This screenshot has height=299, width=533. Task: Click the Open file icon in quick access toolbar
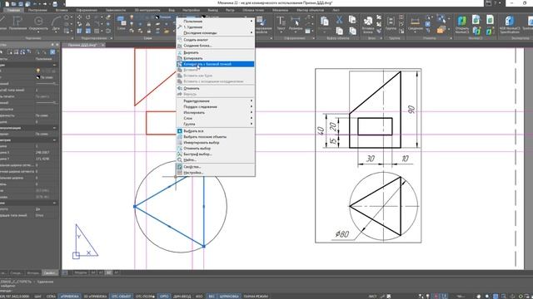(13, 3)
